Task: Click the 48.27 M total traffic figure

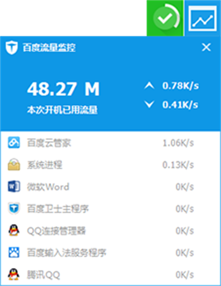Action: pyautogui.click(x=63, y=89)
